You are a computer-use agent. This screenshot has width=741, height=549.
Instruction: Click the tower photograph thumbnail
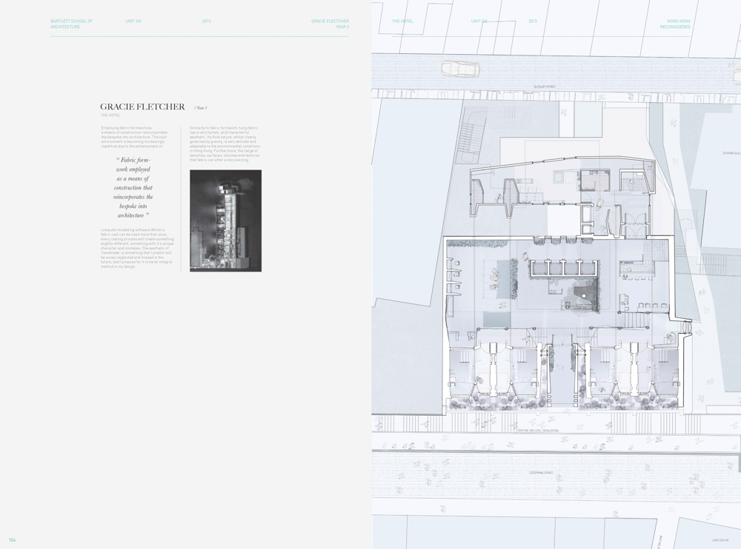pyautogui.click(x=225, y=221)
